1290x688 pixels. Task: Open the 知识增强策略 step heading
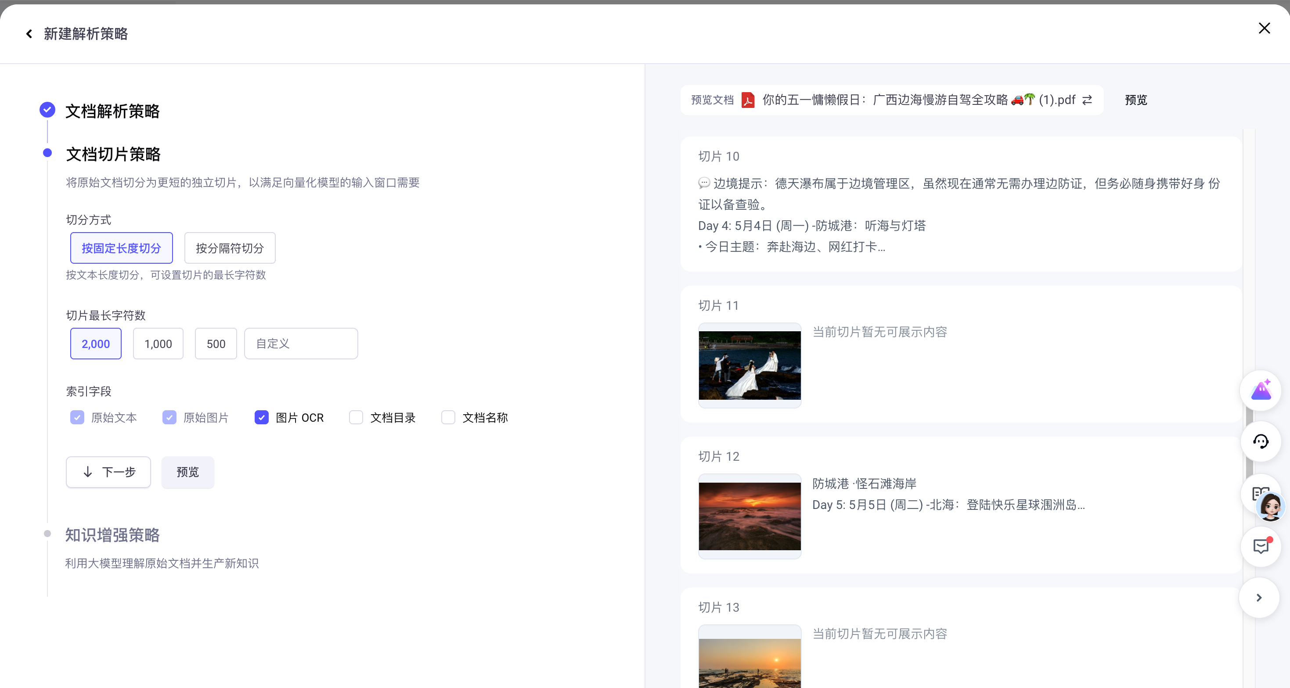point(113,535)
